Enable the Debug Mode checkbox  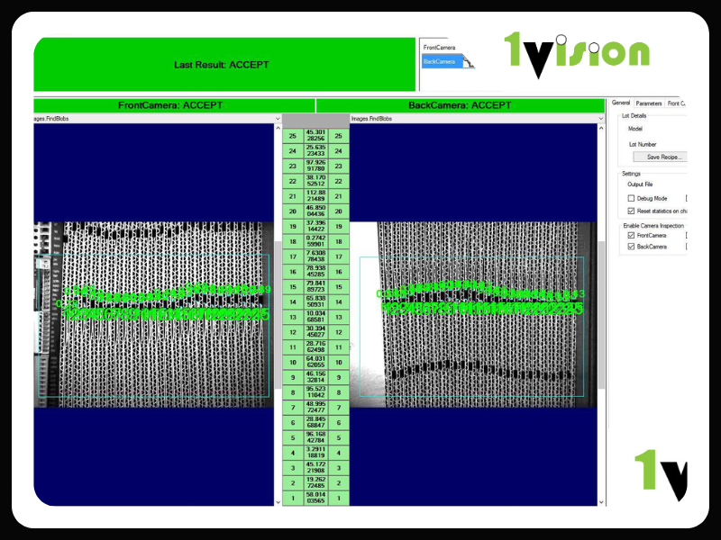[x=631, y=198]
